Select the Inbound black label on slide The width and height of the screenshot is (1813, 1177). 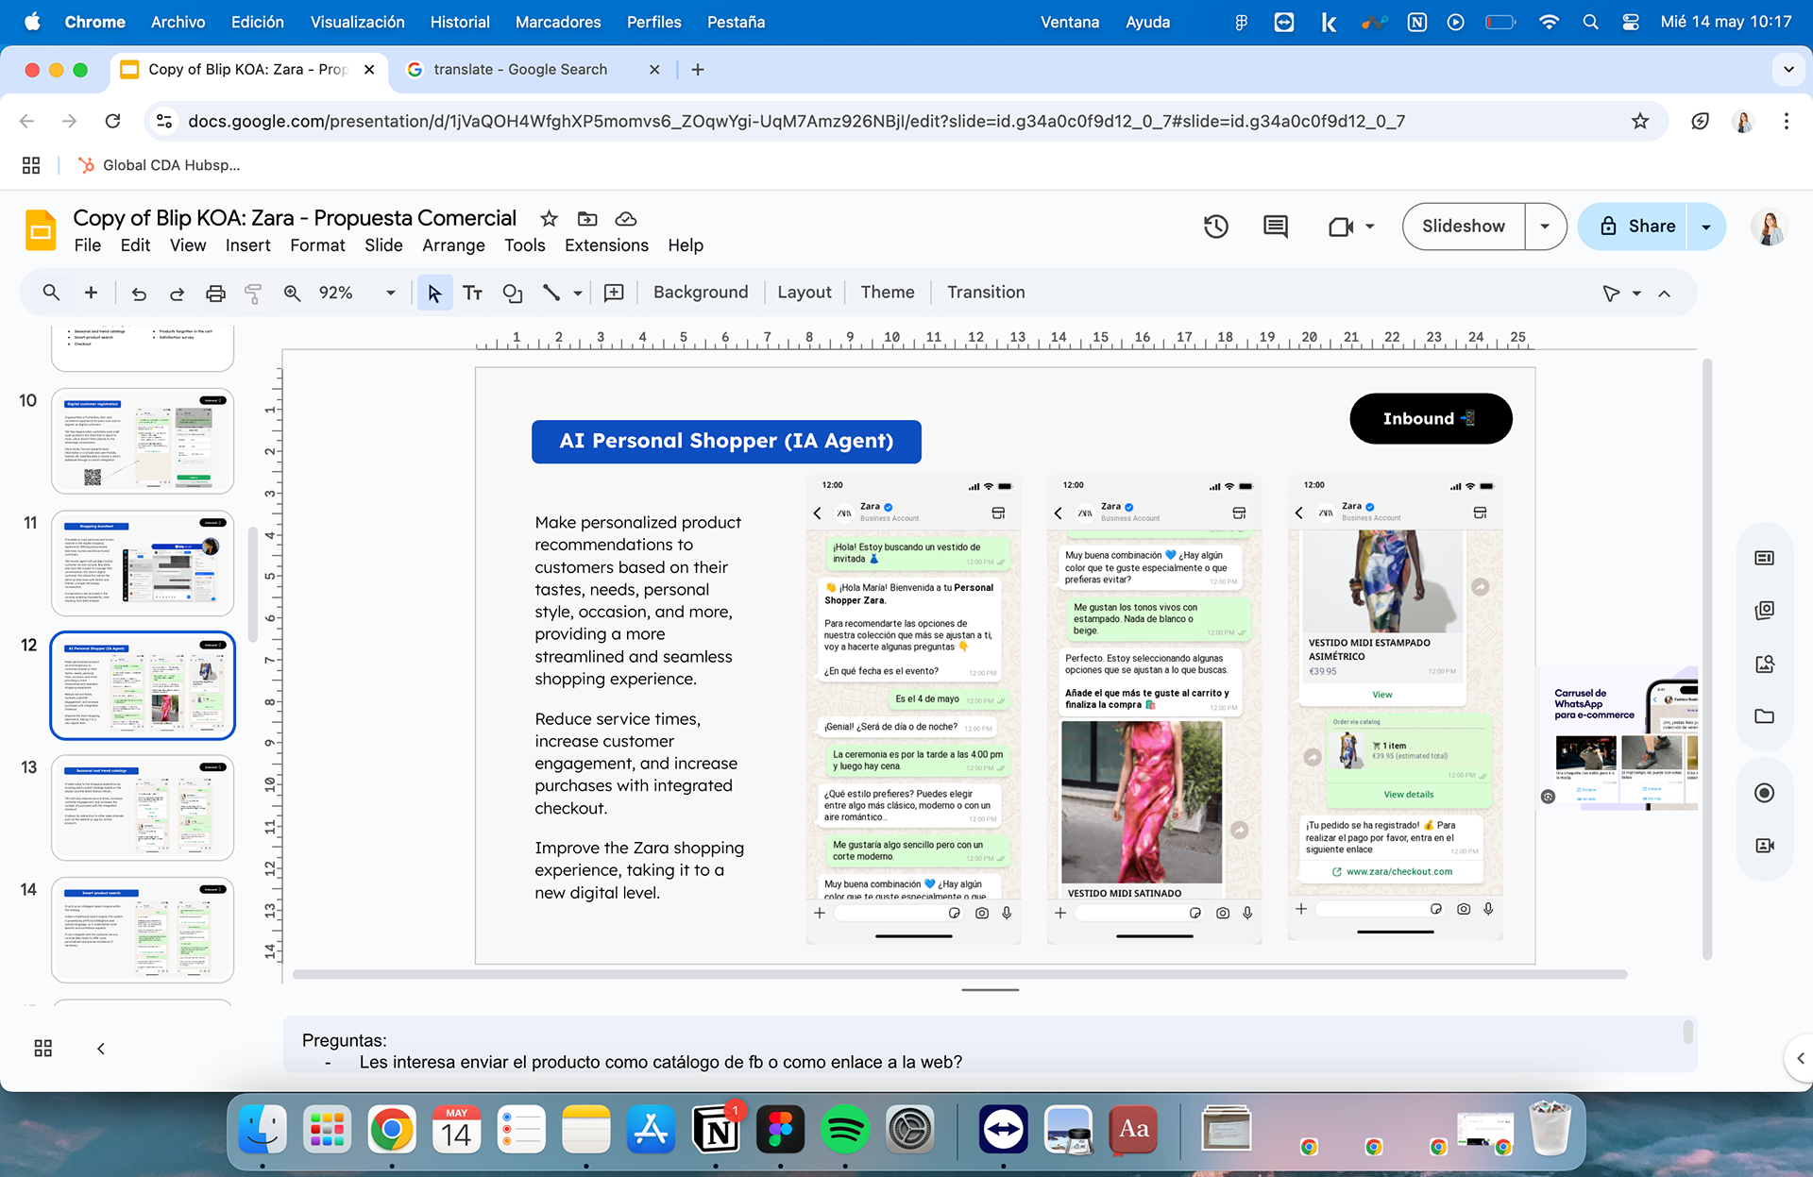click(x=1431, y=419)
